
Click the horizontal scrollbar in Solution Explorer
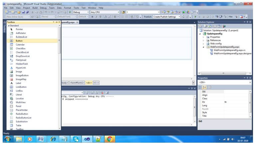223,73
